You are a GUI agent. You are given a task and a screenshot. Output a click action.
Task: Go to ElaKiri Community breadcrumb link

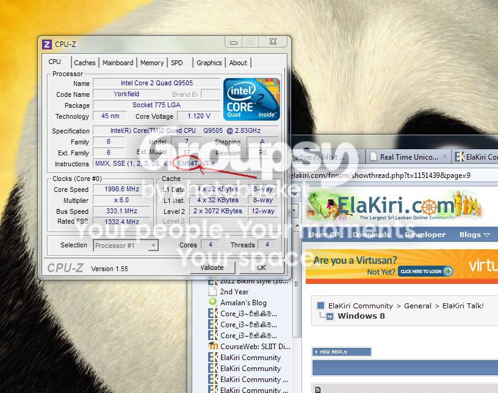(x=361, y=306)
